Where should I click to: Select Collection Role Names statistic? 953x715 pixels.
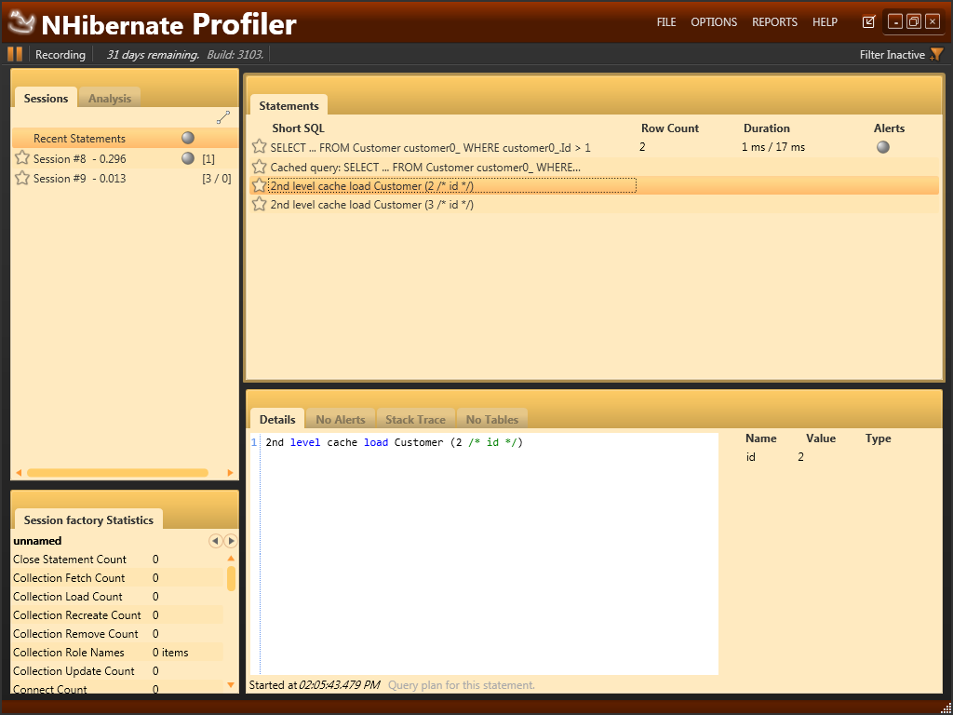118,652
